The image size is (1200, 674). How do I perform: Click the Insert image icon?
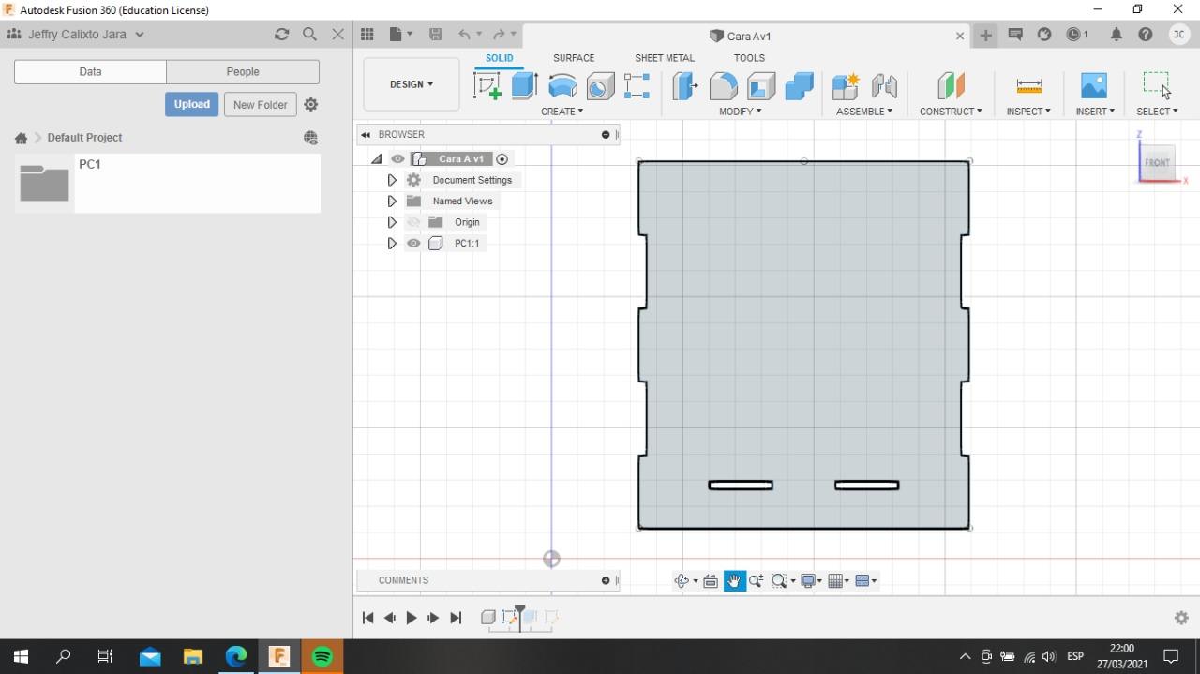pyautogui.click(x=1093, y=86)
